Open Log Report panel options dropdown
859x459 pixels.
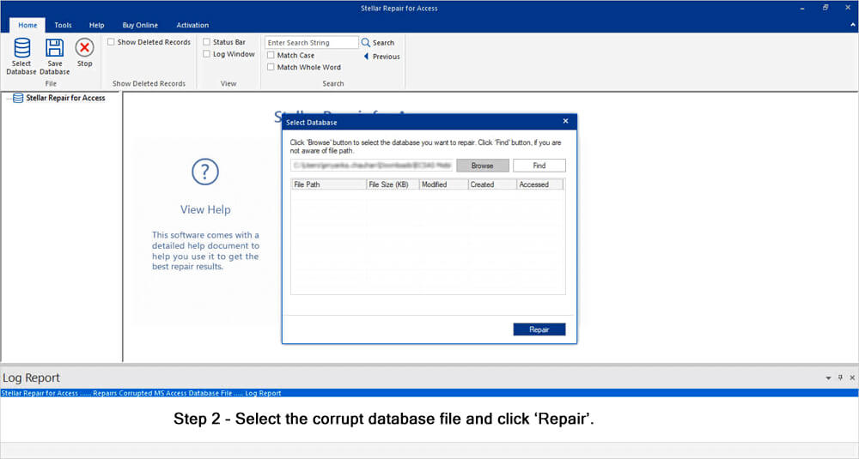click(828, 378)
